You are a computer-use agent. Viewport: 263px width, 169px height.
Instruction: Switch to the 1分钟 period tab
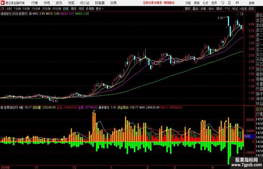coord(17,9)
